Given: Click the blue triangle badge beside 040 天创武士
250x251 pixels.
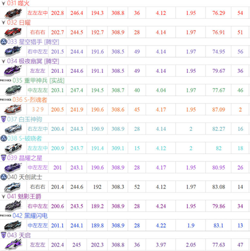Looking at the screenshot, I should tap(3, 177).
